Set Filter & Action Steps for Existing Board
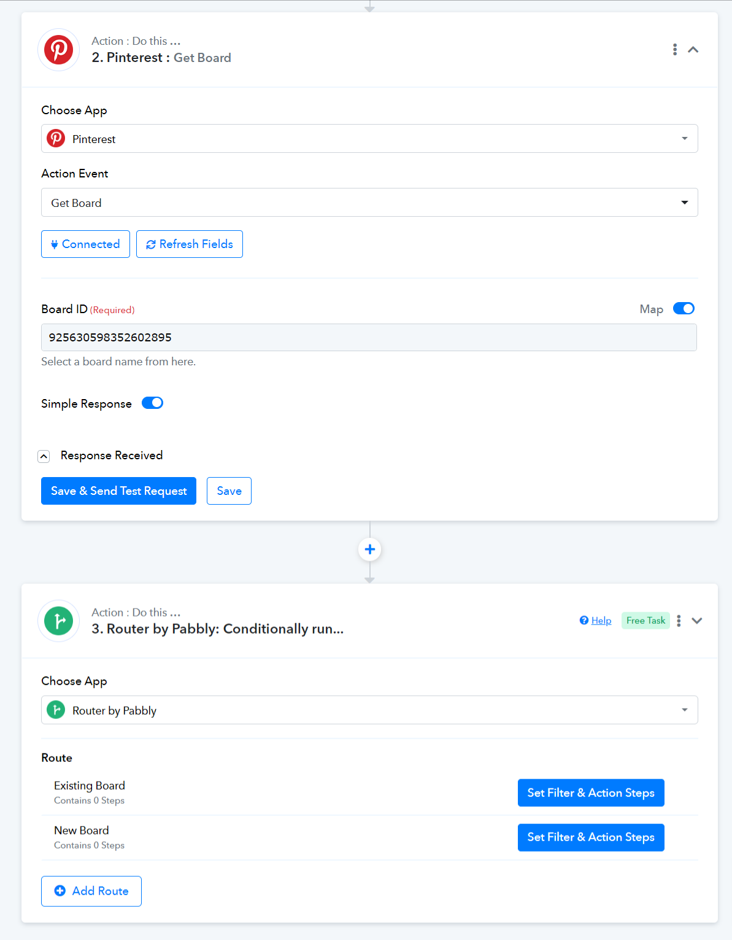This screenshot has width=732, height=940. click(591, 793)
